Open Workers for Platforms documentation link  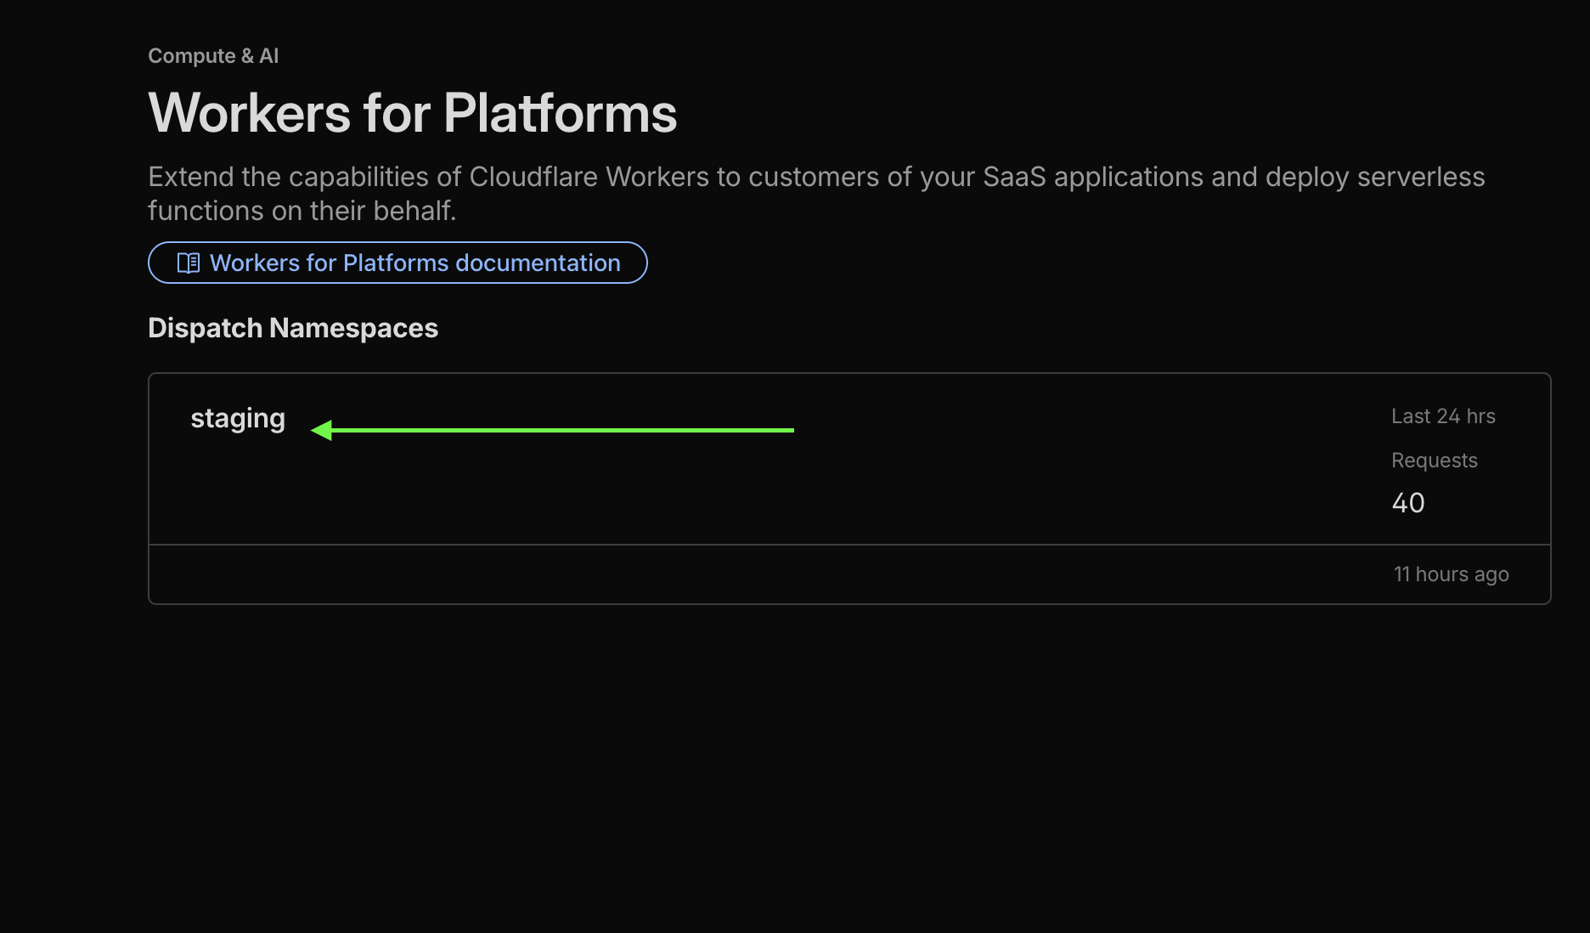pyautogui.click(x=397, y=263)
